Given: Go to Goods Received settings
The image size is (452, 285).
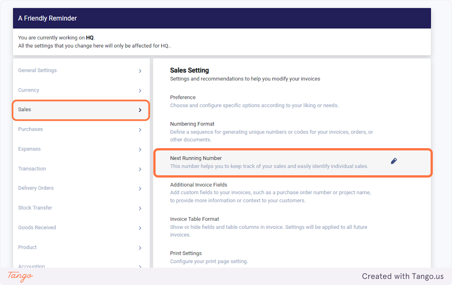Looking at the screenshot, I should pos(81,228).
